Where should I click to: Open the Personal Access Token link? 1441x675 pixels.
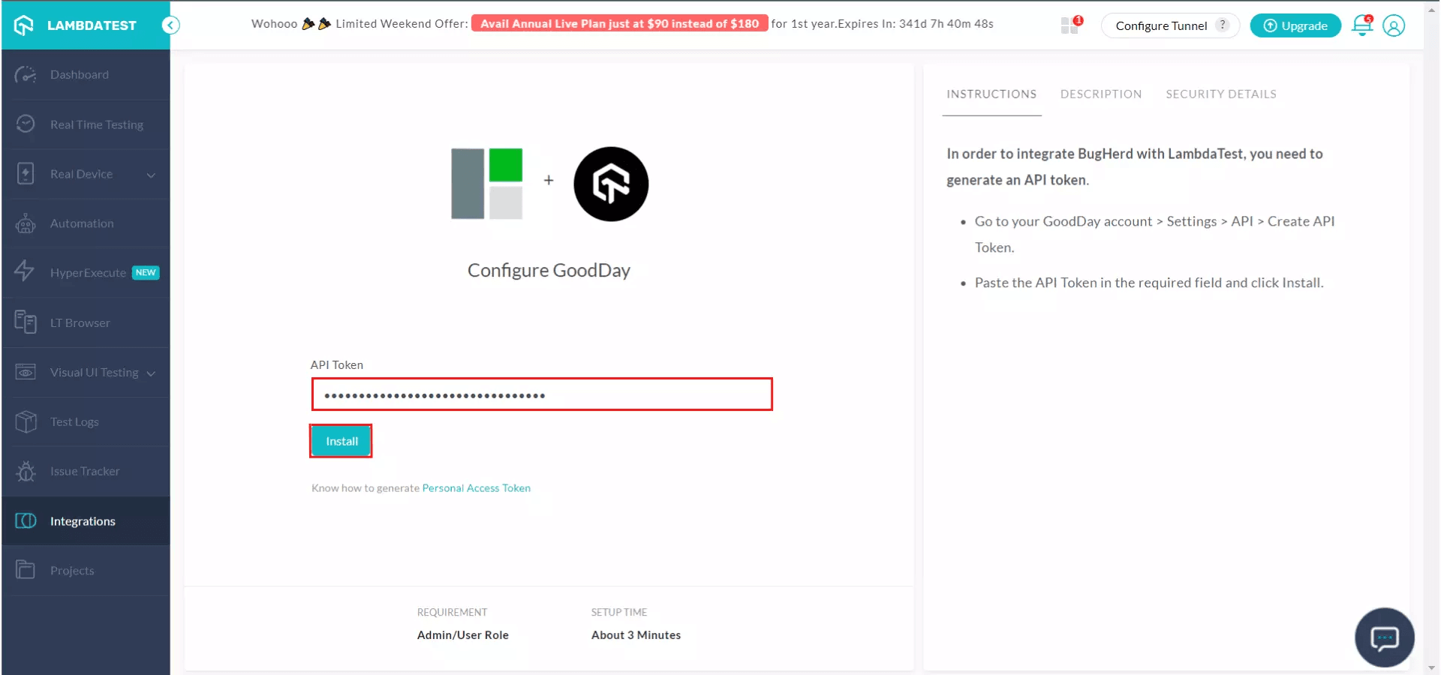pos(476,487)
